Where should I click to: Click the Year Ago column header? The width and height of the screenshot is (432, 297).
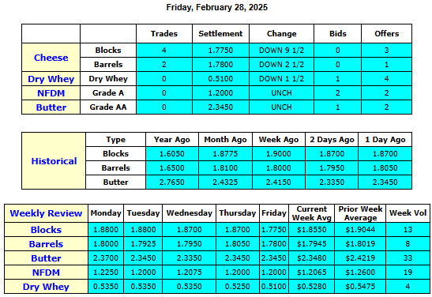tap(172, 140)
